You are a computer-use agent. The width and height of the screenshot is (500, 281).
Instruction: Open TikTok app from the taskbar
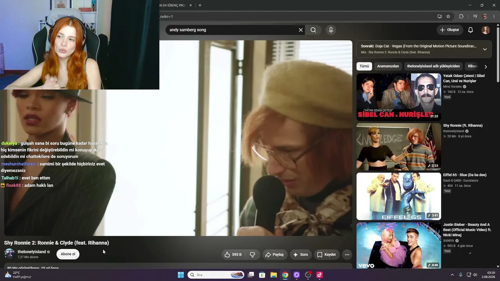(x=319, y=275)
